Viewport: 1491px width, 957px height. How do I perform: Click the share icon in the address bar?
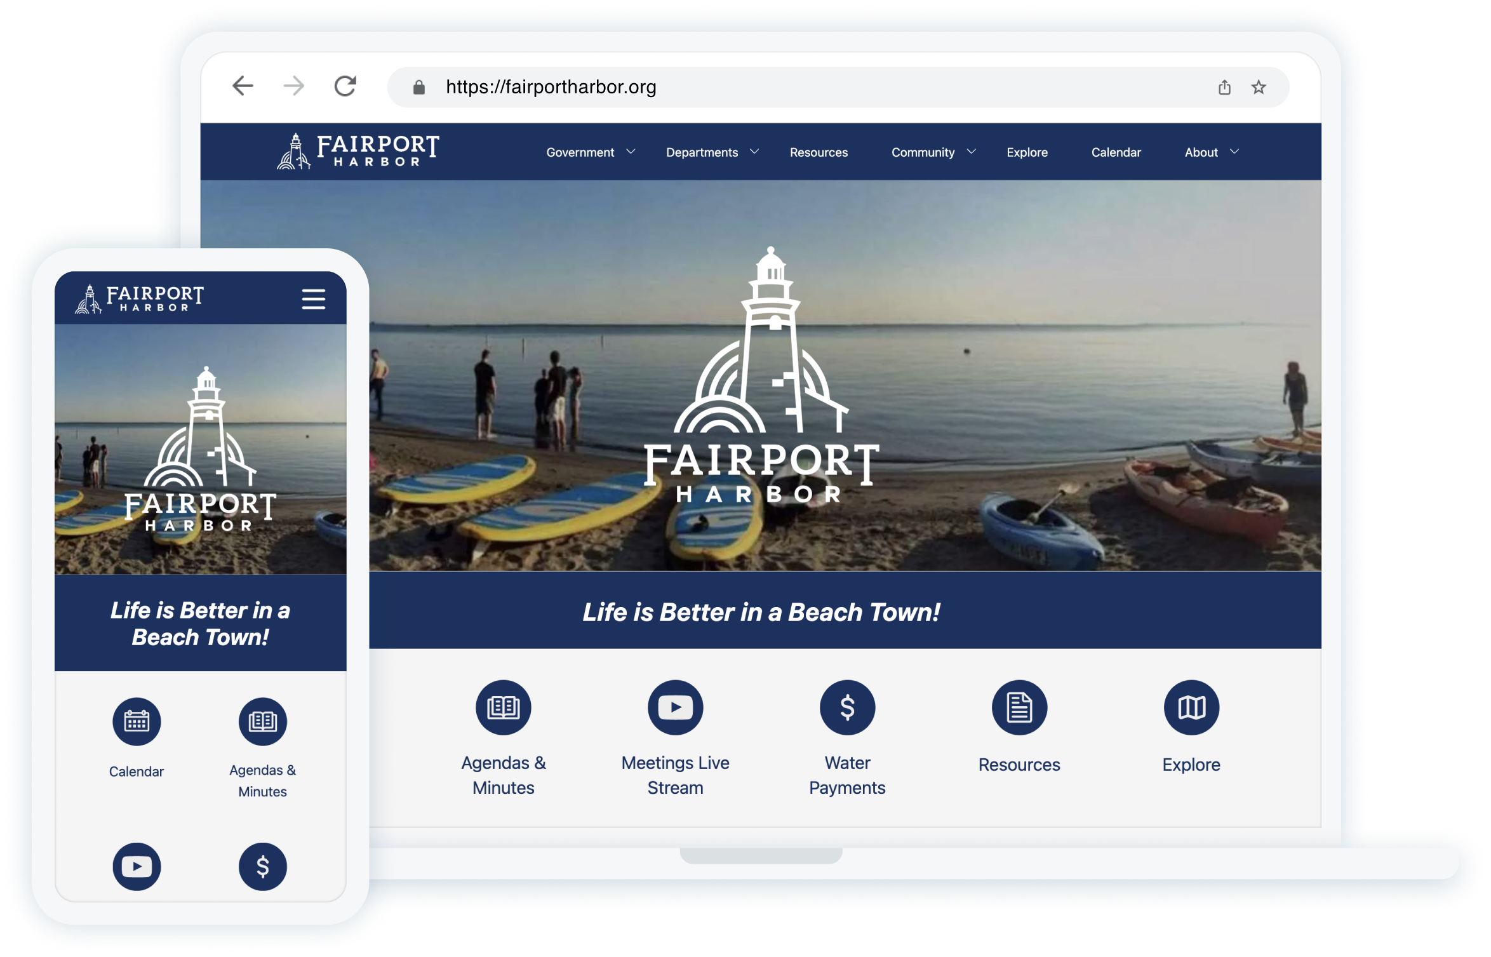coord(1225,87)
